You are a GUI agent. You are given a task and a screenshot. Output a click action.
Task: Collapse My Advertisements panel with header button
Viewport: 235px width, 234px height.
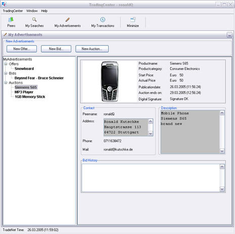tap(229, 35)
